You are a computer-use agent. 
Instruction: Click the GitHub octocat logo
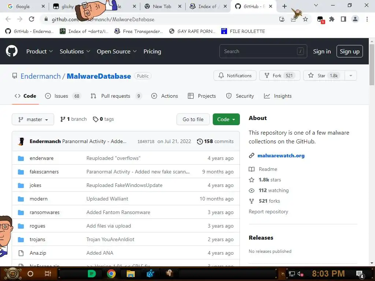(11, 51)
